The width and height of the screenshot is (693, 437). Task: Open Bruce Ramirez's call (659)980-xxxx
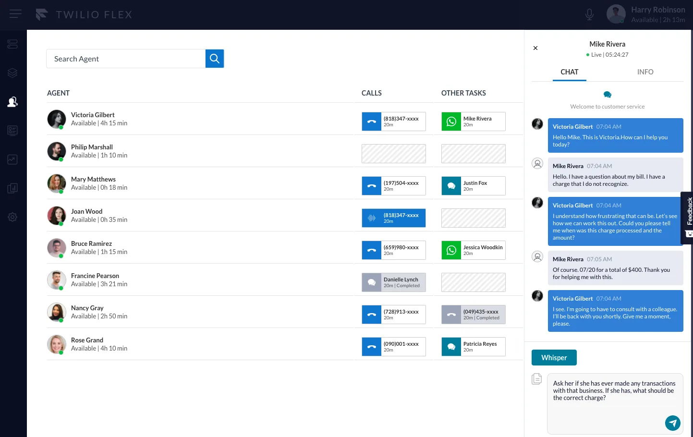[x=394, y=250]
